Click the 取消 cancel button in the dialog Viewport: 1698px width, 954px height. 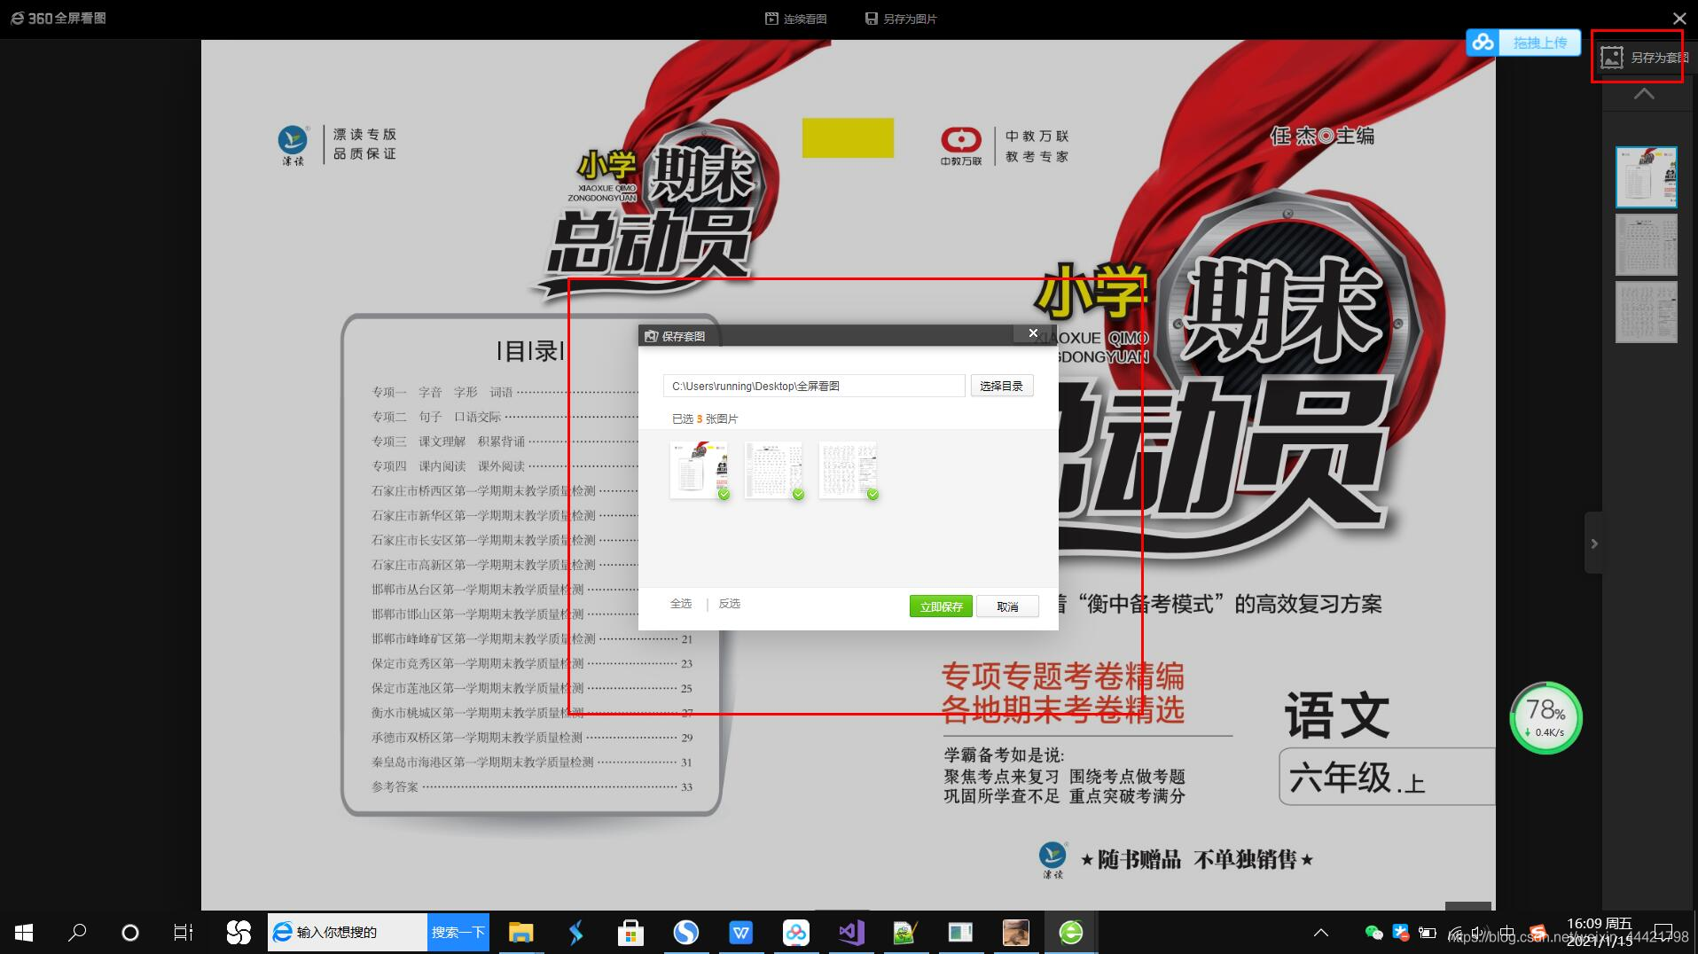(1007, 606)
